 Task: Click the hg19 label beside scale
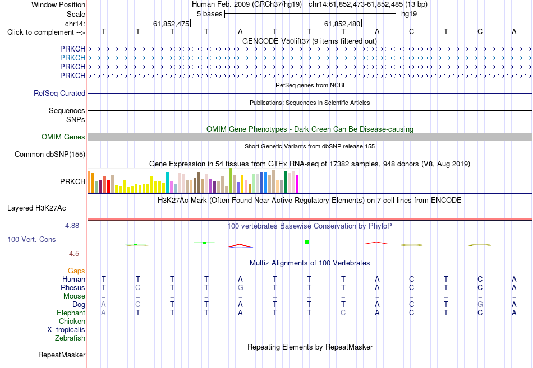[x=409, y=14]
